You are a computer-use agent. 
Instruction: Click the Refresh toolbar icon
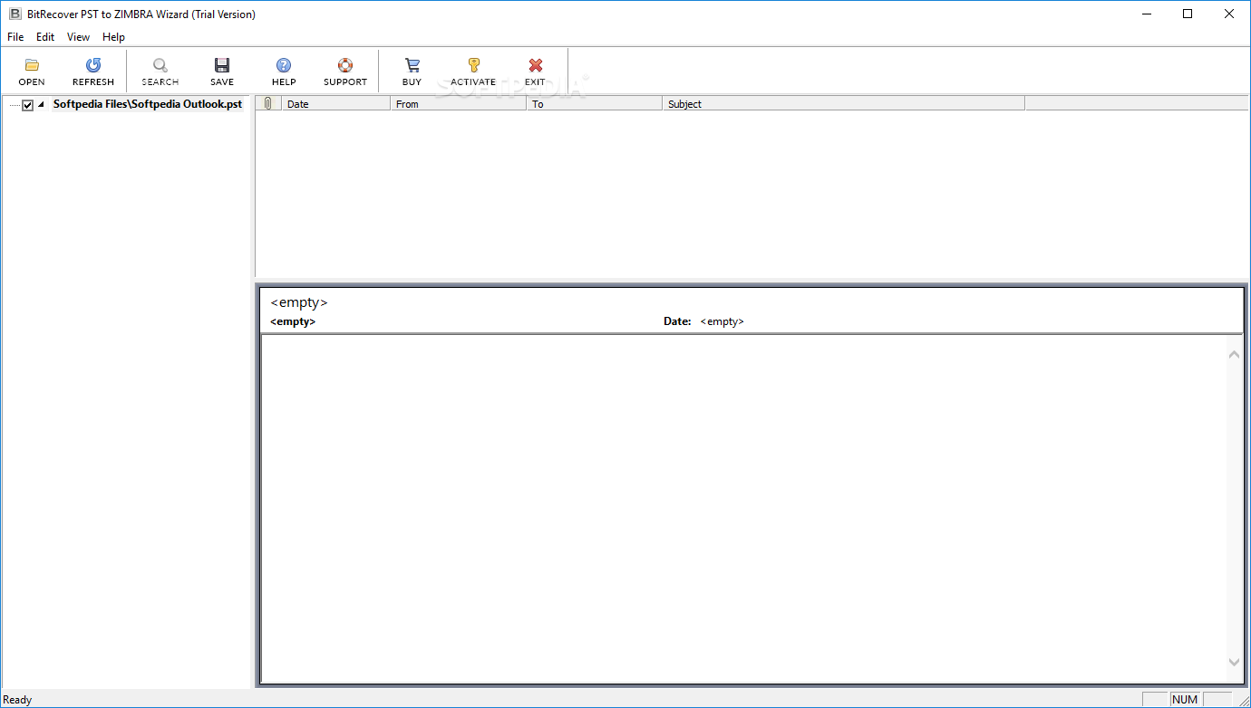point(93,65)
